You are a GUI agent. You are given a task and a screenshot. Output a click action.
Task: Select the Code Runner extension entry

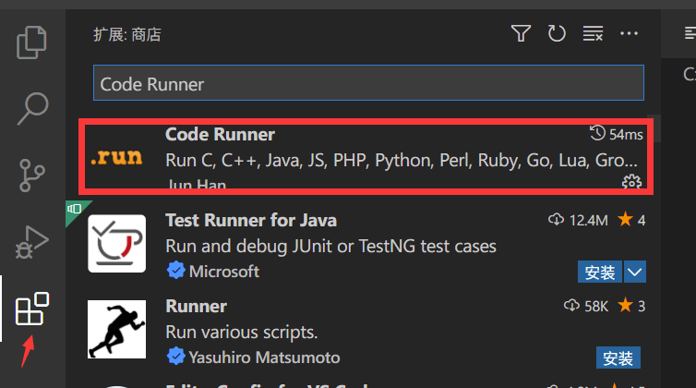(x=369, y=157)
